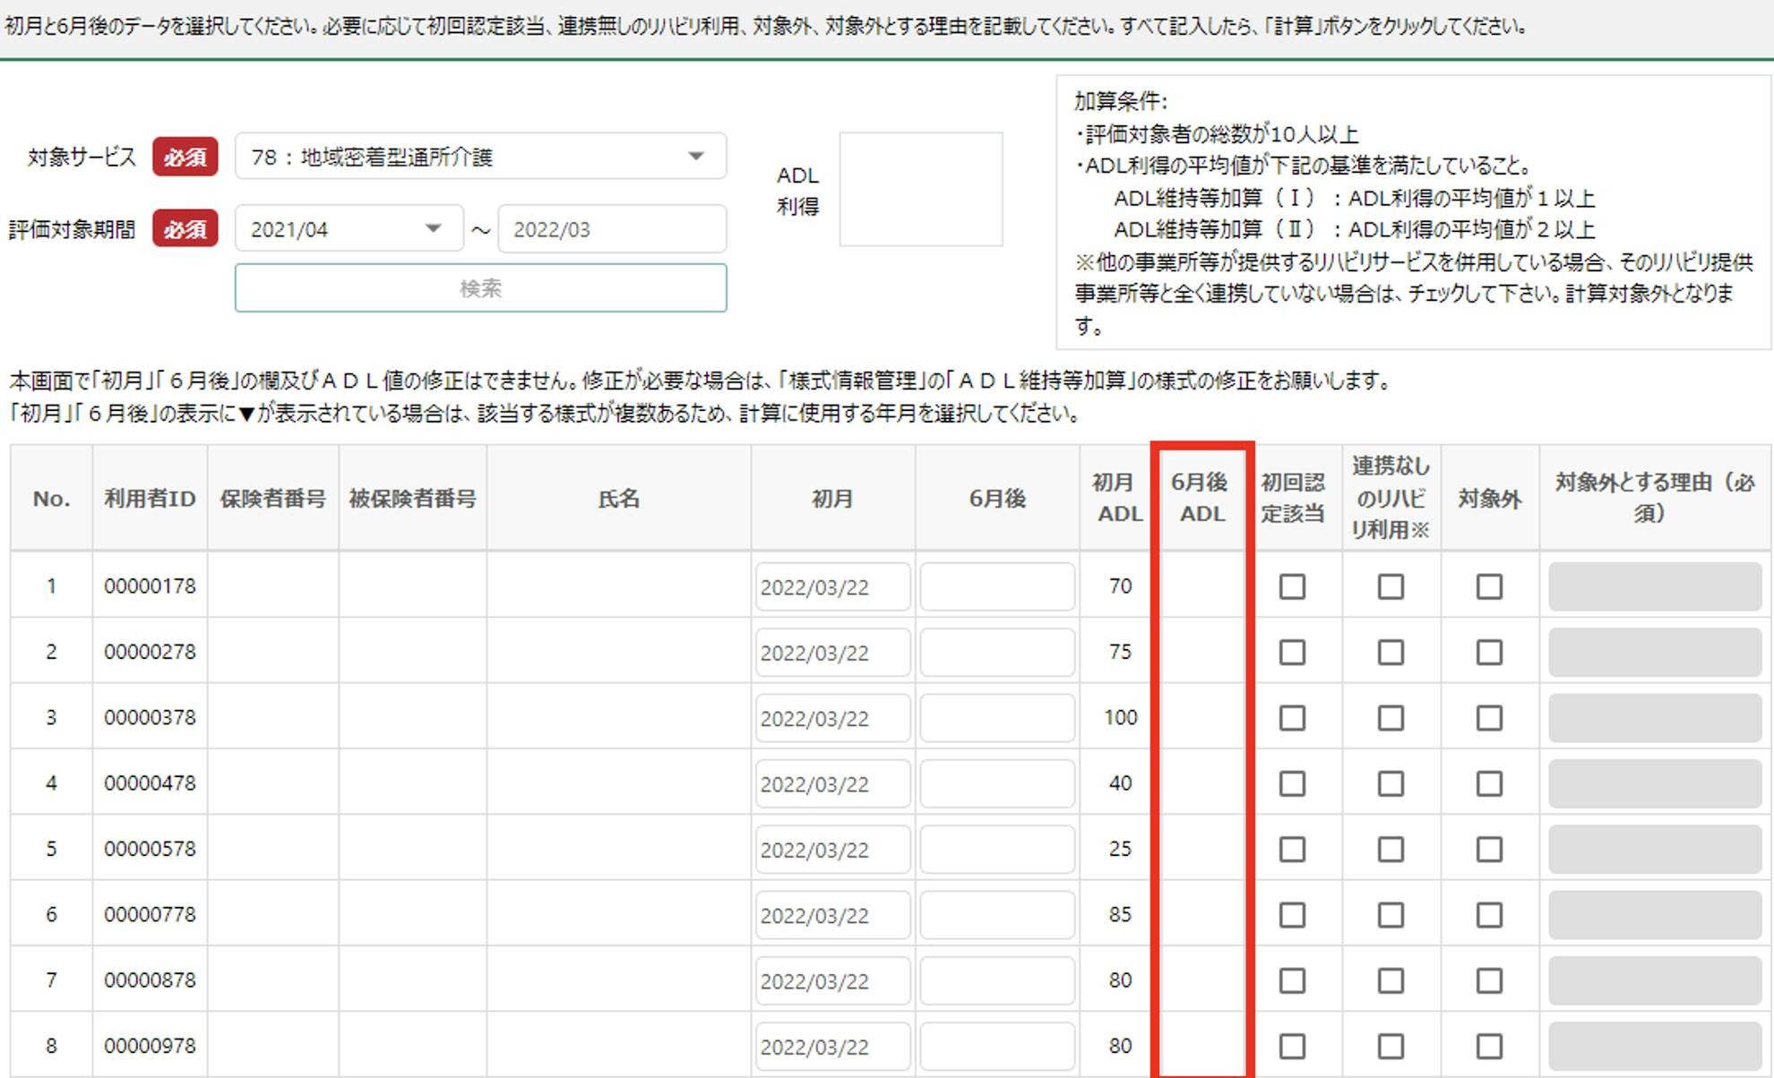This screenshot has width=1774, height=1078.
Task: Check 連携なしのリハビリ利用 for user 00000278
Action: 1391,652
